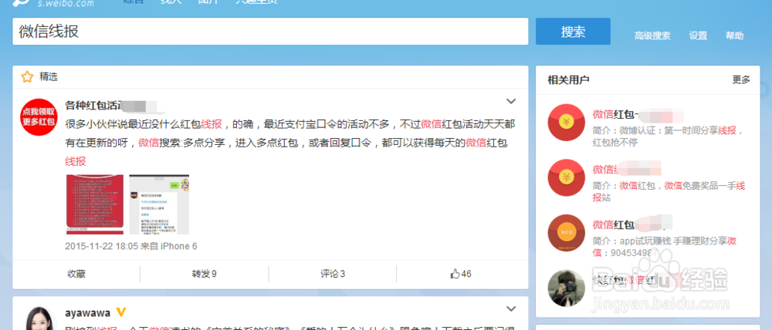
Task: Click the 来自 iPhone 6 source text
Action: 169,246
